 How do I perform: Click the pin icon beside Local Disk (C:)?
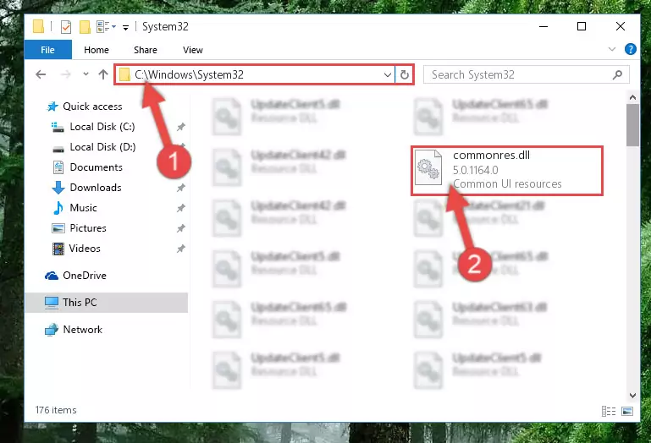pyautogui.click(x=180, y=127)
